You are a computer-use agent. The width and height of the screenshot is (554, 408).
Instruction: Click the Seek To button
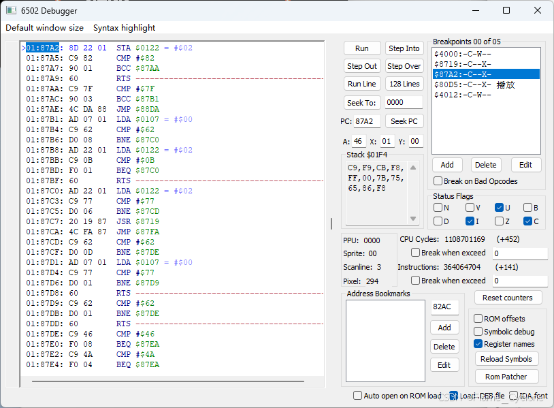point(362,103)
